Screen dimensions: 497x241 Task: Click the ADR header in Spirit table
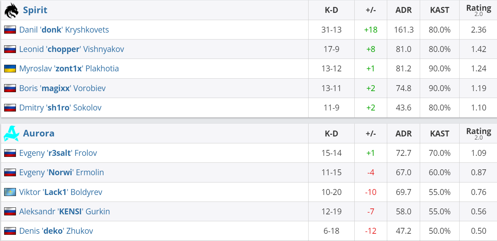click(403, 10)
